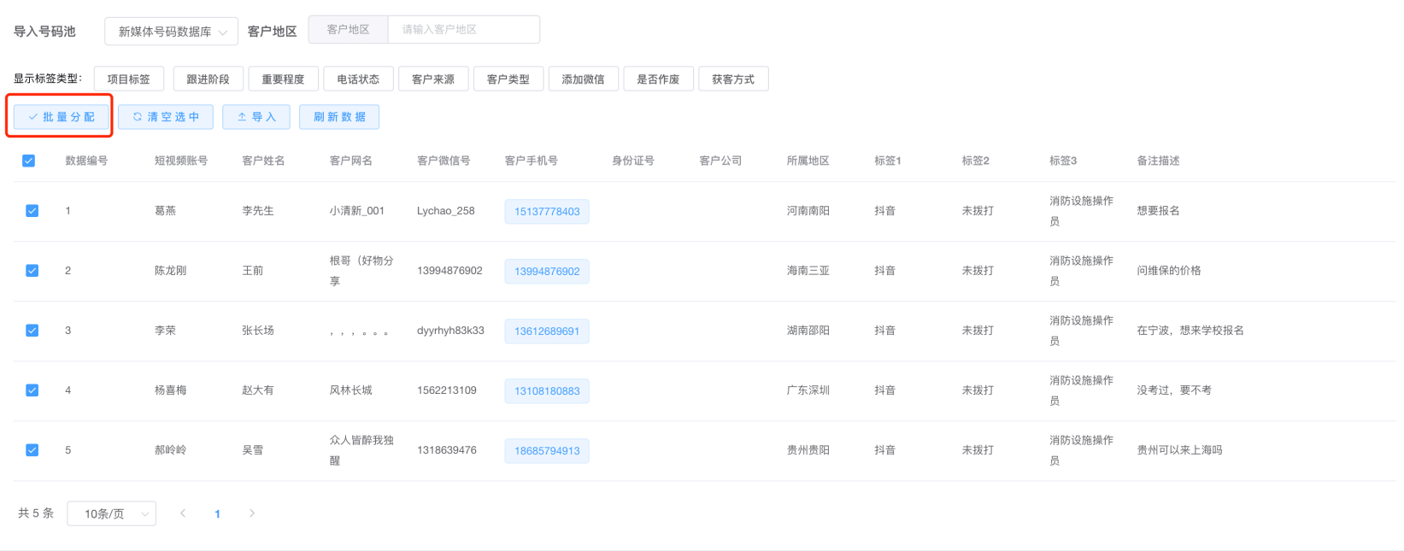Go to the previous page arrow
Viewport: 1404px width, 551px height.
point(183,513)
